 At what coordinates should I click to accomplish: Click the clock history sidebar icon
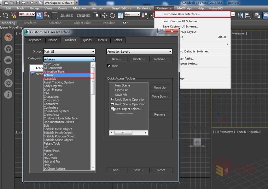pos(8,72)
